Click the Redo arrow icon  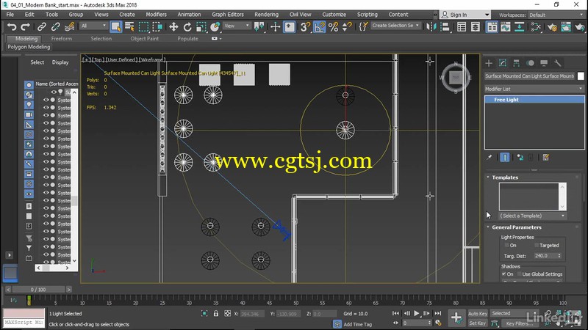click(x=25, y=27)
